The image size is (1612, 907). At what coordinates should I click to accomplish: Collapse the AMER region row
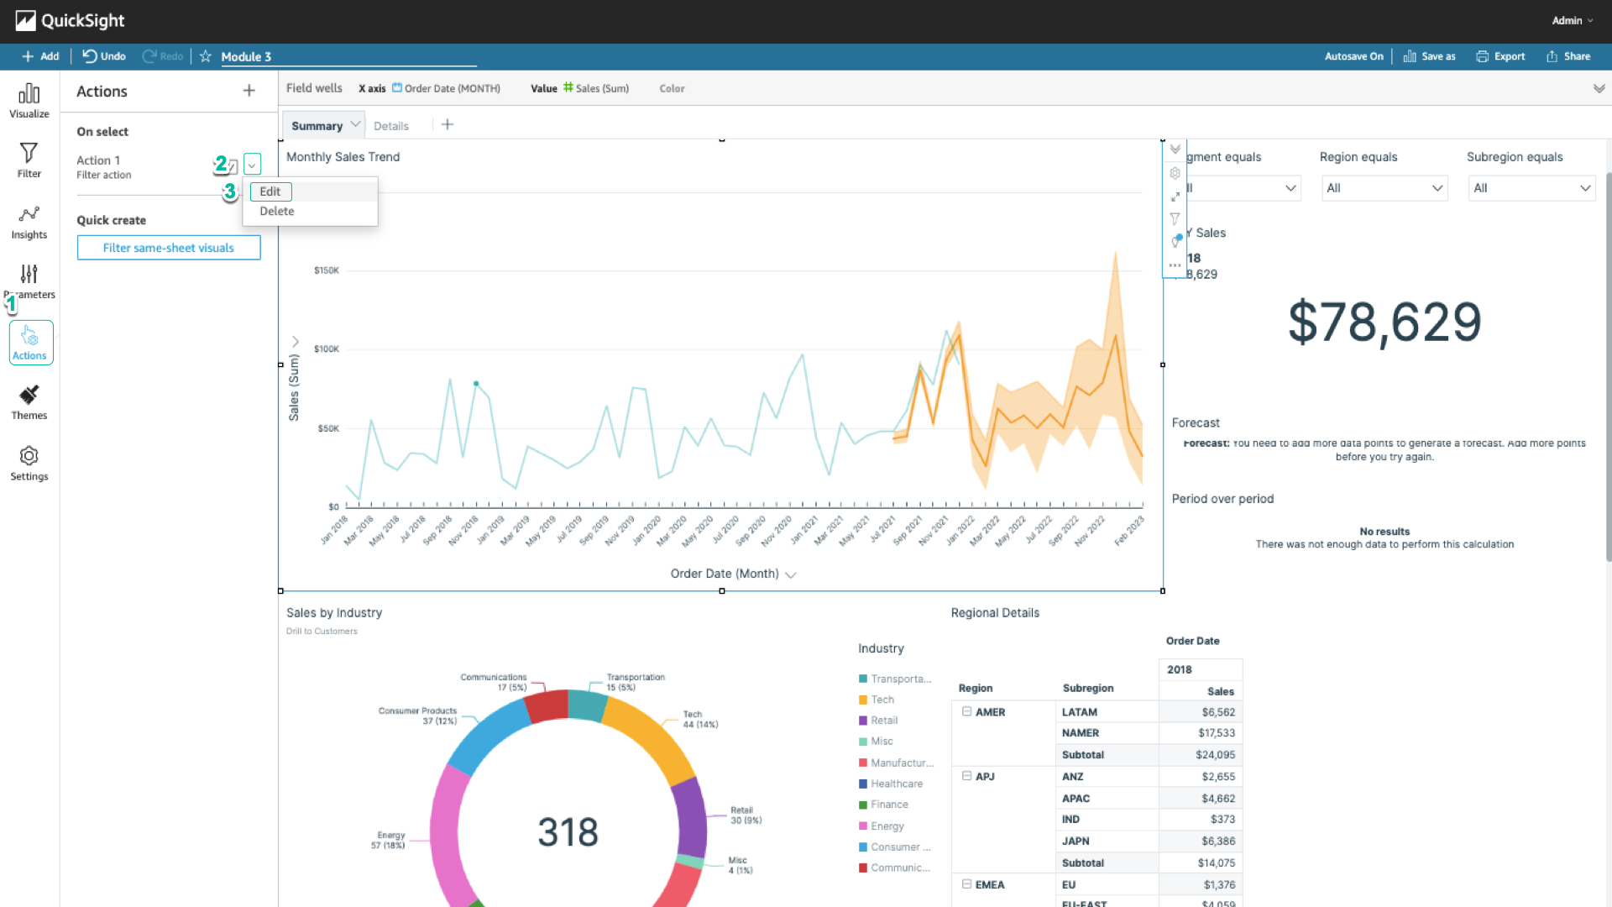pyautogui.click(x=967, y=711)
